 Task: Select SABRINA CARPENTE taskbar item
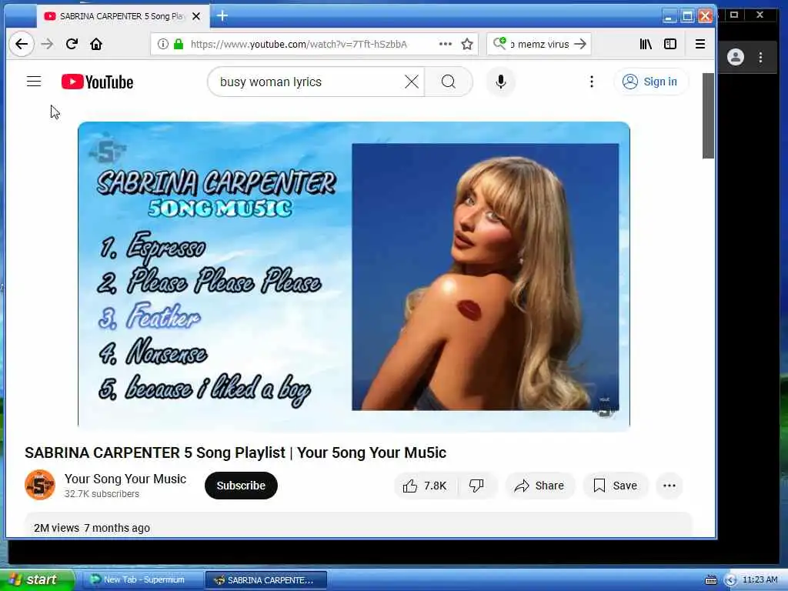[265, 580]
